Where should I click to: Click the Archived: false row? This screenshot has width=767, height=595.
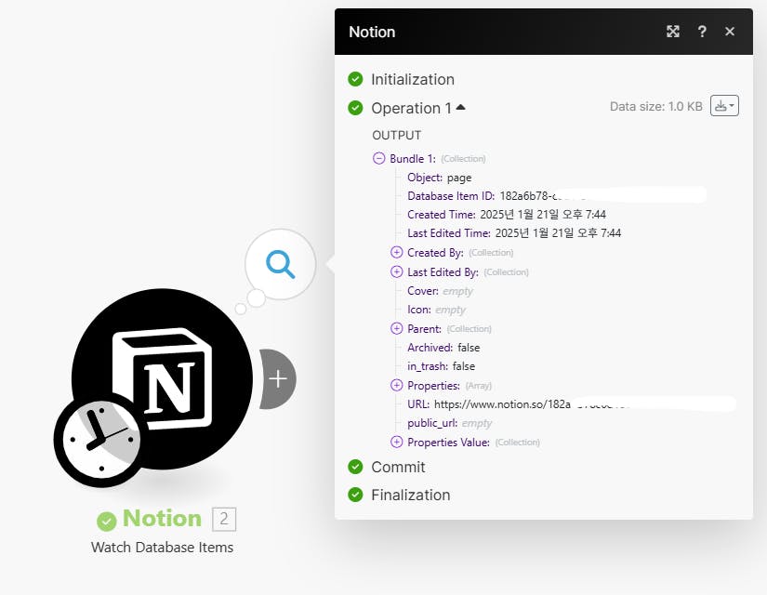point(443,348)
